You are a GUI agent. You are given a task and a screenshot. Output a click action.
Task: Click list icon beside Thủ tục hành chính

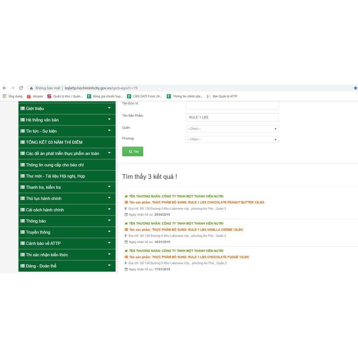pos(23,198)
